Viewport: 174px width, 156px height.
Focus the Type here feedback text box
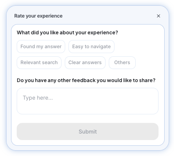88,101
